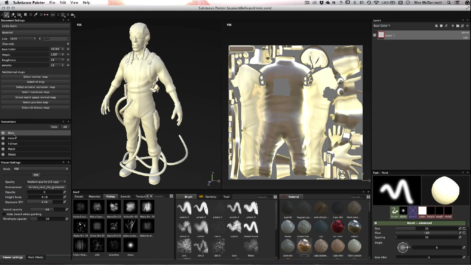Toggle visibility of Layer 1
Screen dimensions: 471x265
pyautogui.click(x=375, y=35)
